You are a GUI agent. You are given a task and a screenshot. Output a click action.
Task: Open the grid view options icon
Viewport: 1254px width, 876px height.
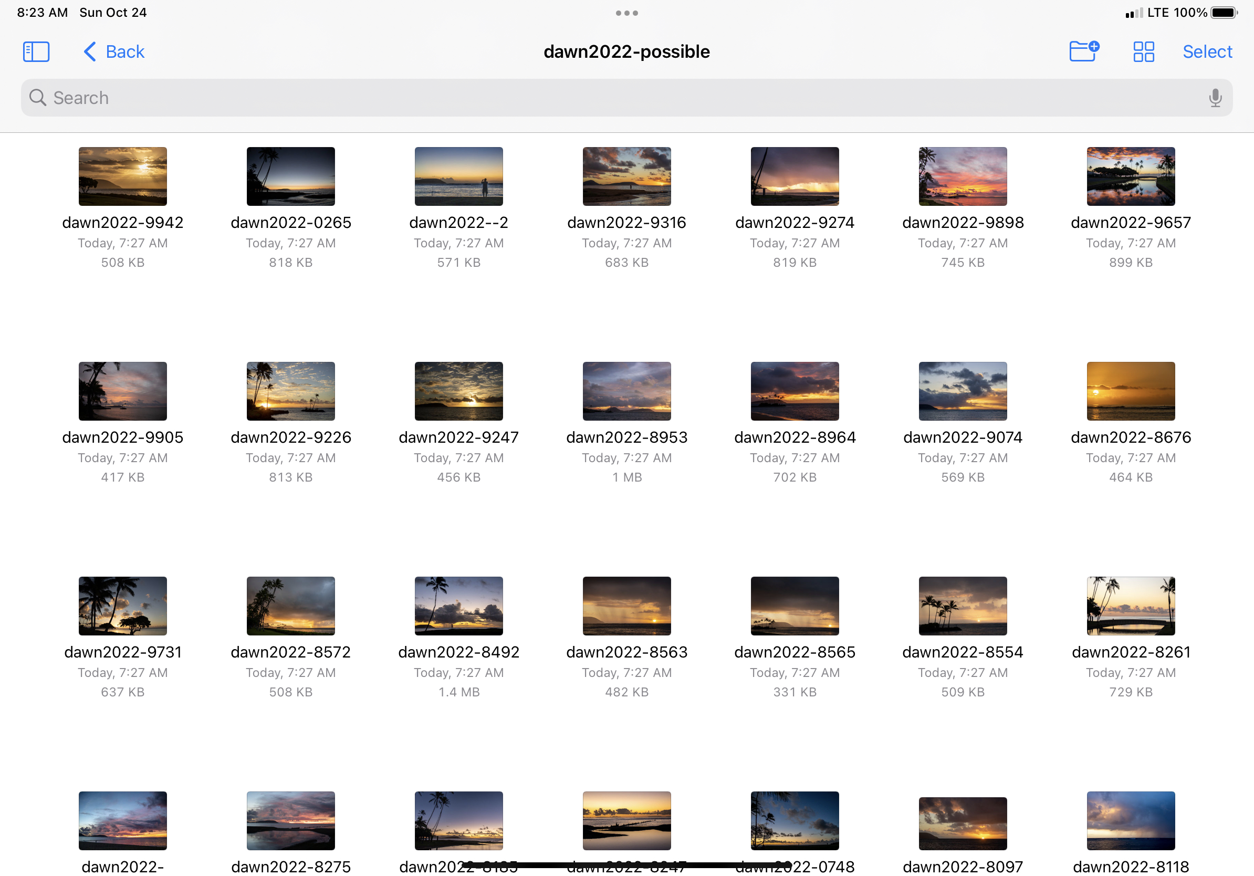[1143, 52]
